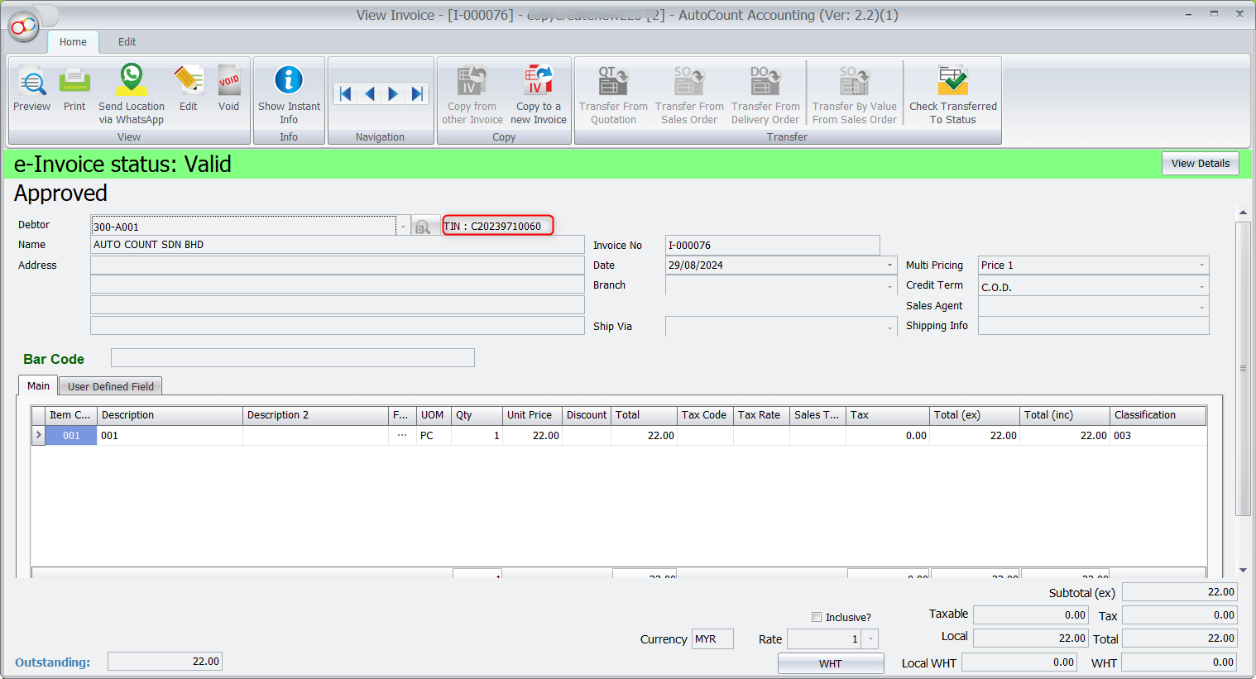Switch to the Home ribbon tab
1256x679 pixels.
(x=73, y=42)
